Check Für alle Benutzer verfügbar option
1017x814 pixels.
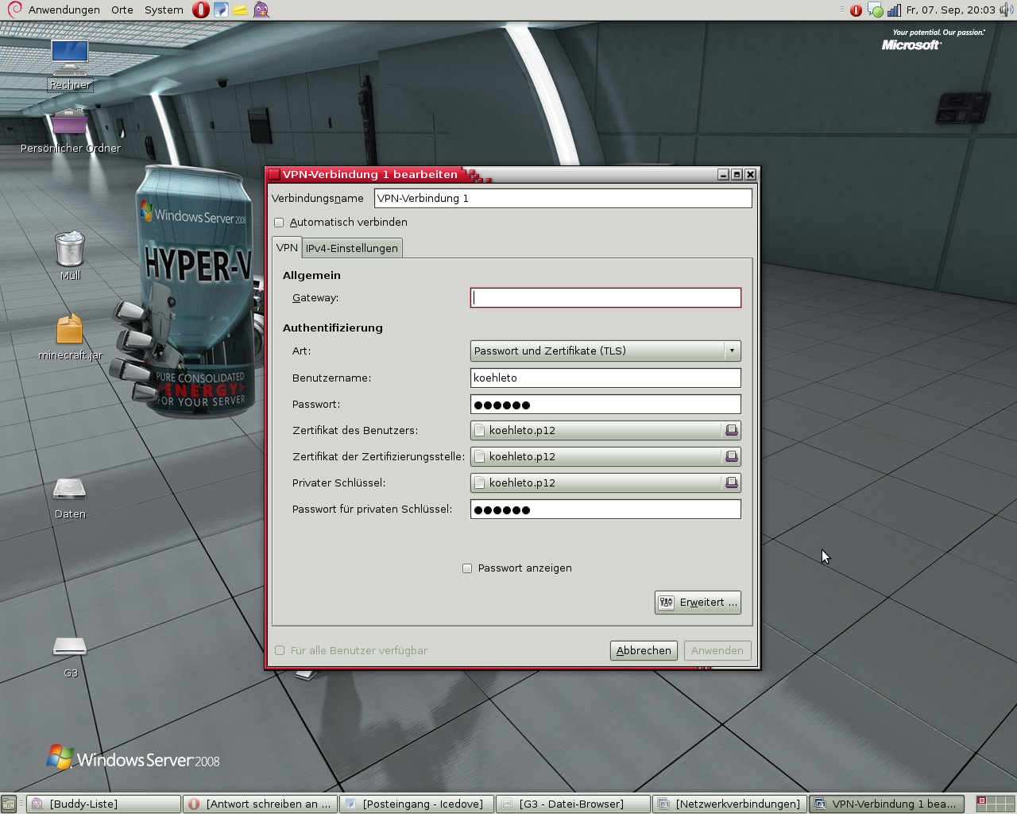click(280, 650)
